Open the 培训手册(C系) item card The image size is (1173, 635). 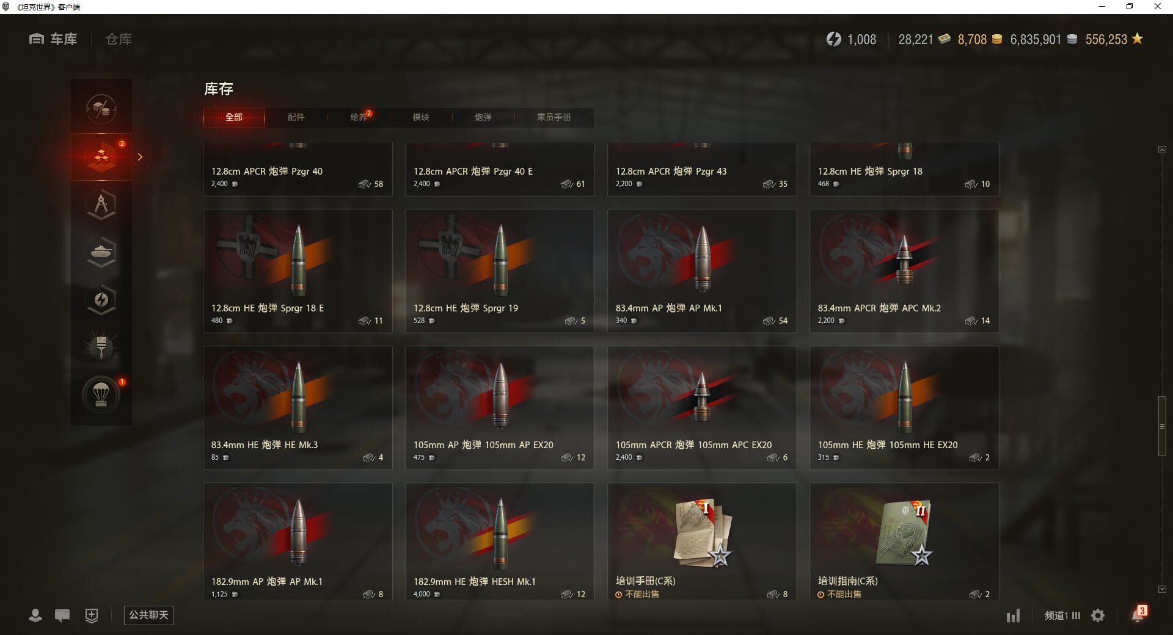[x=702, y=541]
